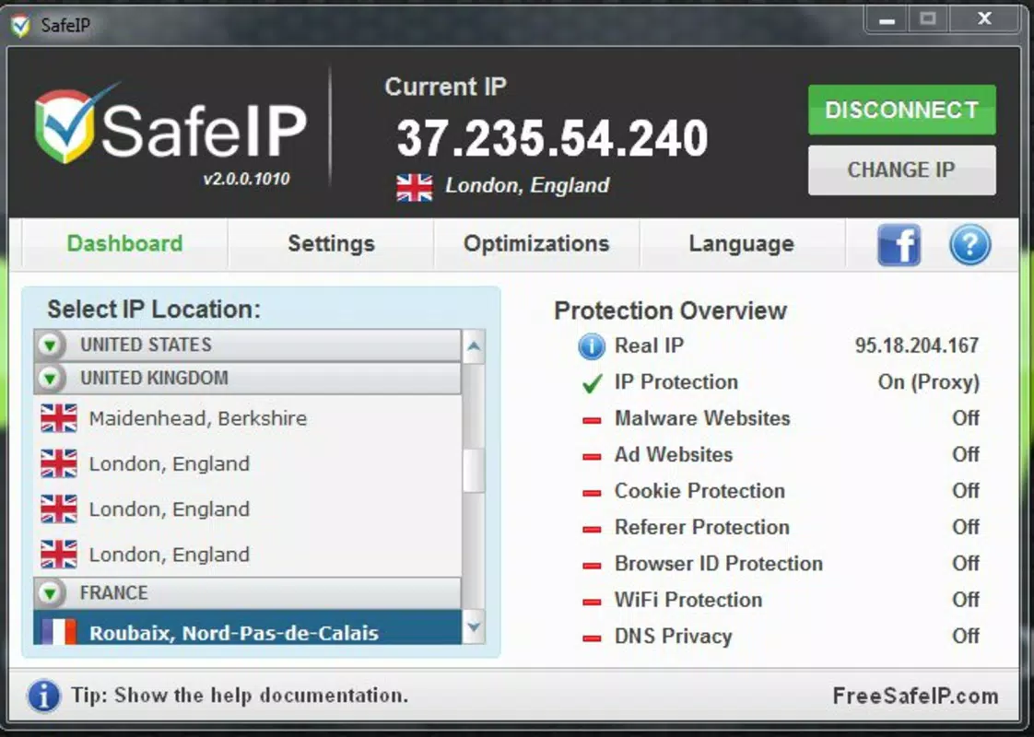
Task: Click the Tip: Show the help documentation text
Action: 240,696
